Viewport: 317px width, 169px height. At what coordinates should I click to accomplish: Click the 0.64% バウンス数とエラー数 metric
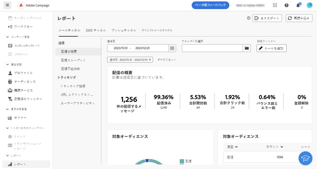(267, 102)
